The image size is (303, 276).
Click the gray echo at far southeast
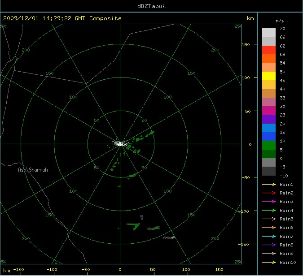click(169, 238)
